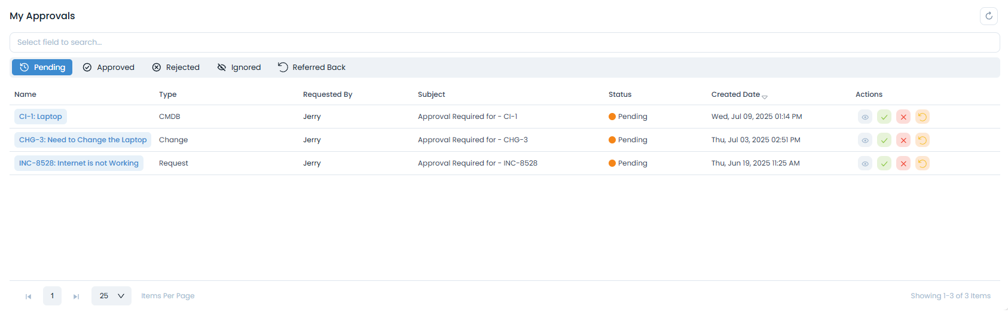Open the 25 items per page dropdown

[x=111, y=296]
